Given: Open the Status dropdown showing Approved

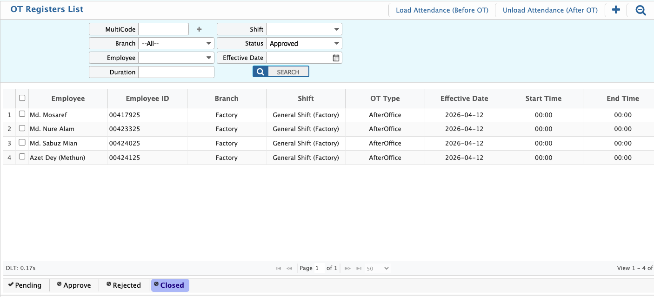Looking at the screenshot, I should pos(336,44).
